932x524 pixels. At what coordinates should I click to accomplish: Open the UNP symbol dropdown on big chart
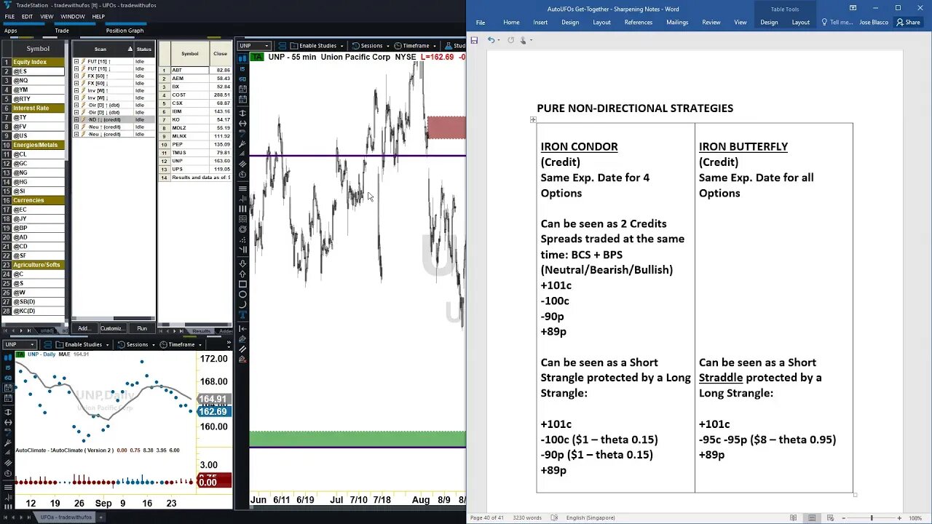pyautogui.click(x=266, y=46)
